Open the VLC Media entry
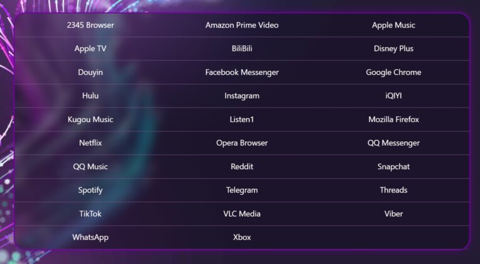 [x=242, y=214]
